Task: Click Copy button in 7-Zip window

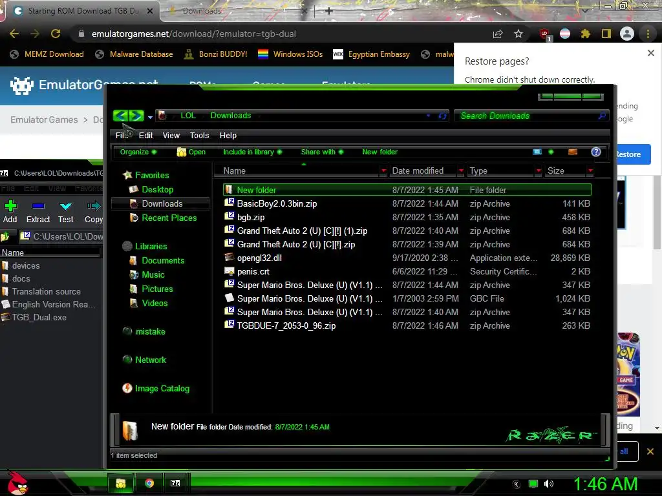Action: click(x=93, y=212)
